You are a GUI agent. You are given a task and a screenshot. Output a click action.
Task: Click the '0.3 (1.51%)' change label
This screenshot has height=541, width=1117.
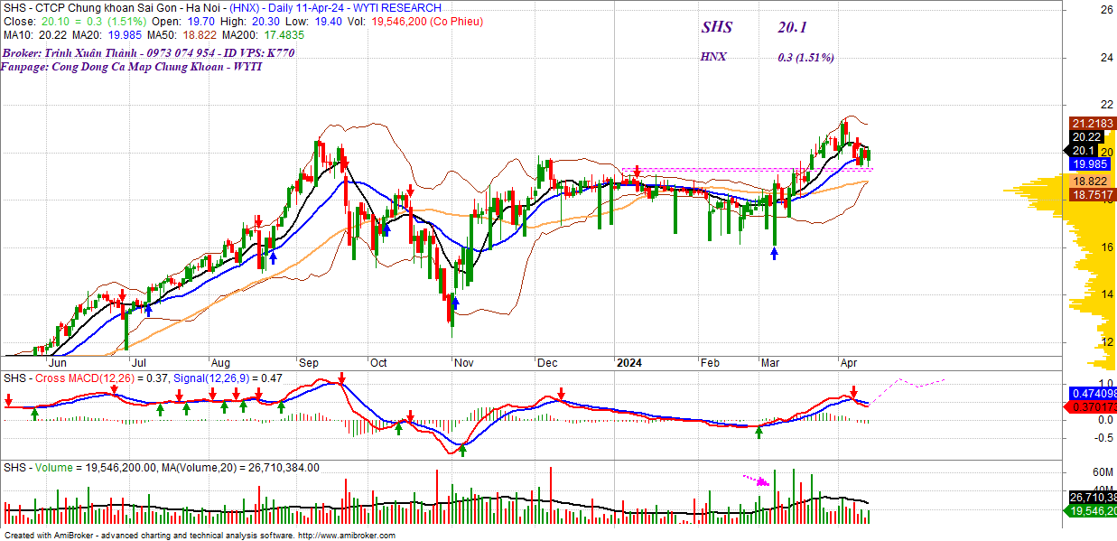[805, 57]
